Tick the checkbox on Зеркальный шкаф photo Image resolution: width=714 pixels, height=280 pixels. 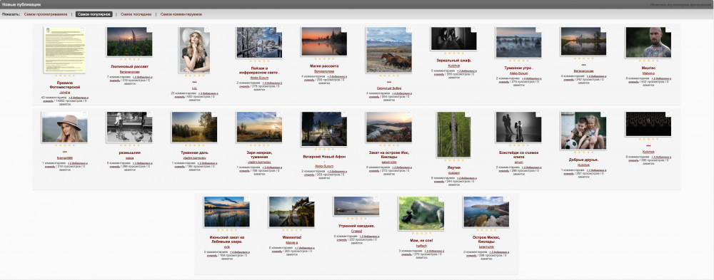473,30
